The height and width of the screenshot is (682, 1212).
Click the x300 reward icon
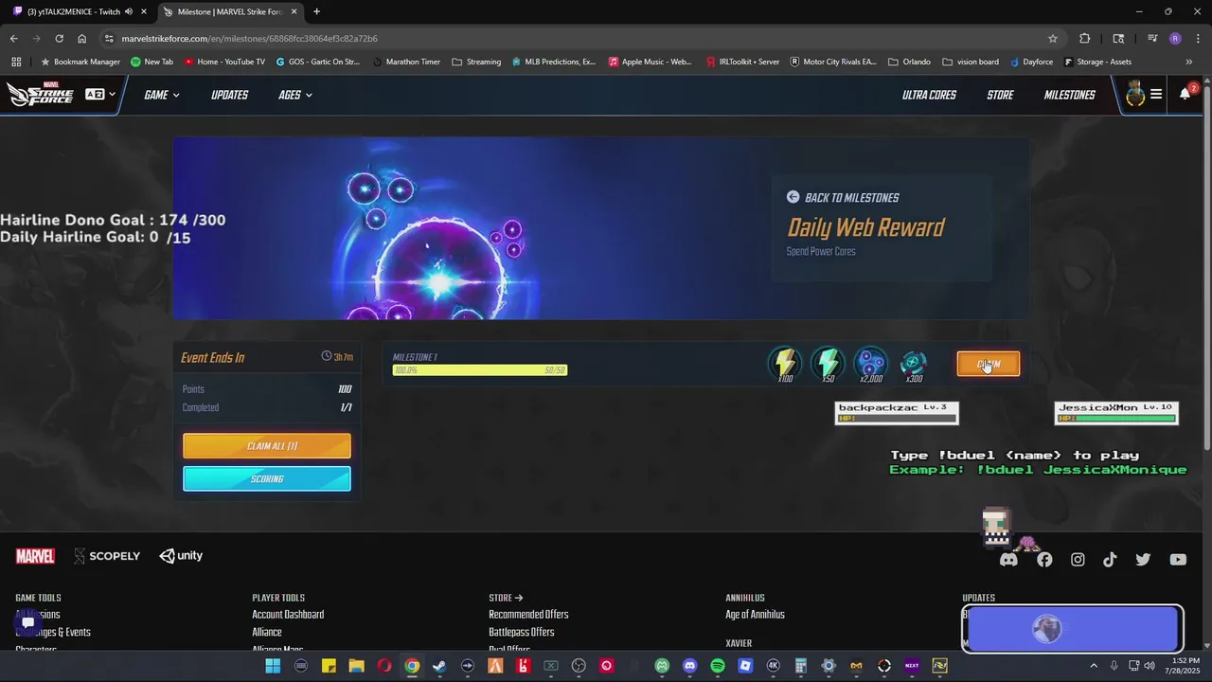[x=914, y=363]
